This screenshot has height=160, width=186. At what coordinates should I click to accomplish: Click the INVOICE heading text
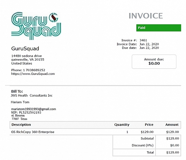[145, 16]
